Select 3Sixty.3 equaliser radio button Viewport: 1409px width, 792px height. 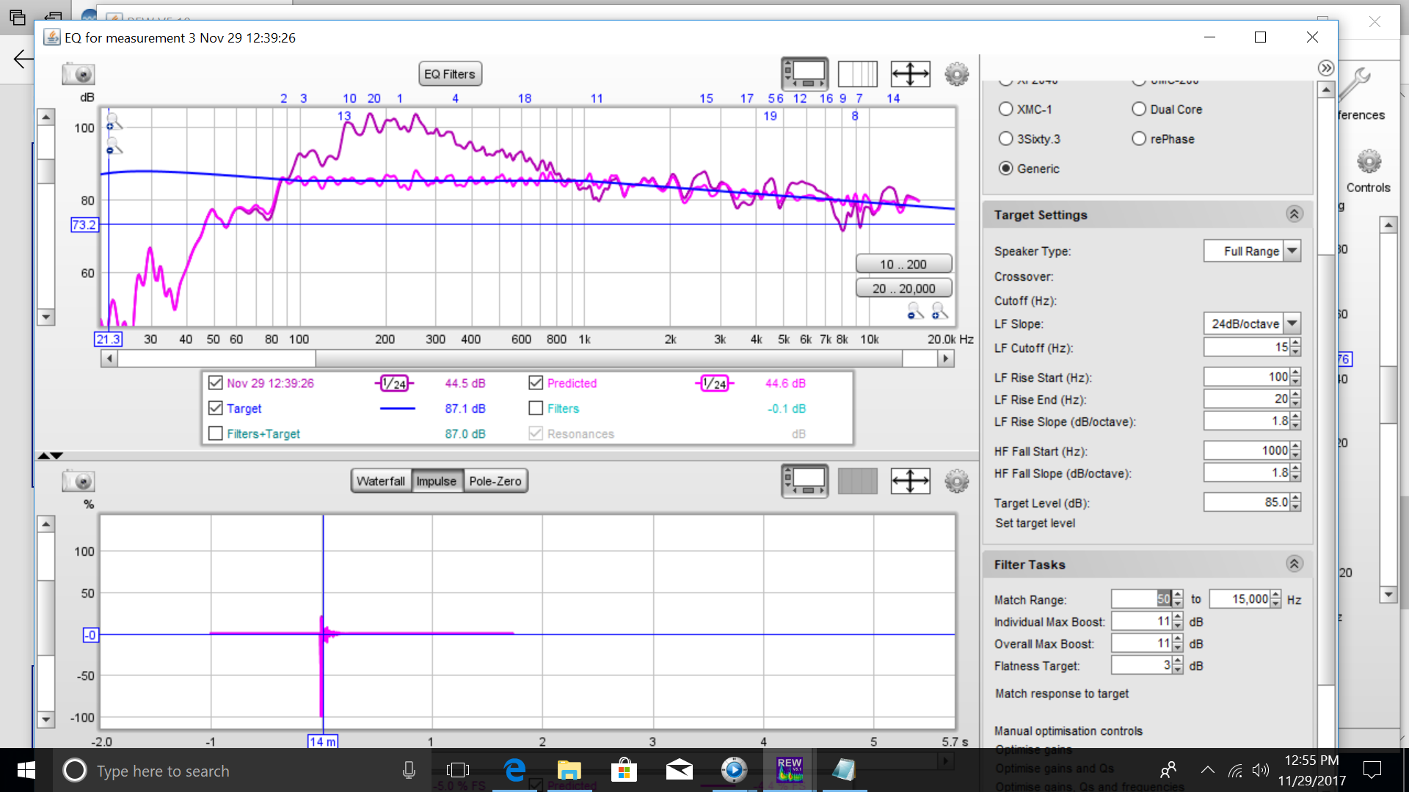pos(1005,139)
